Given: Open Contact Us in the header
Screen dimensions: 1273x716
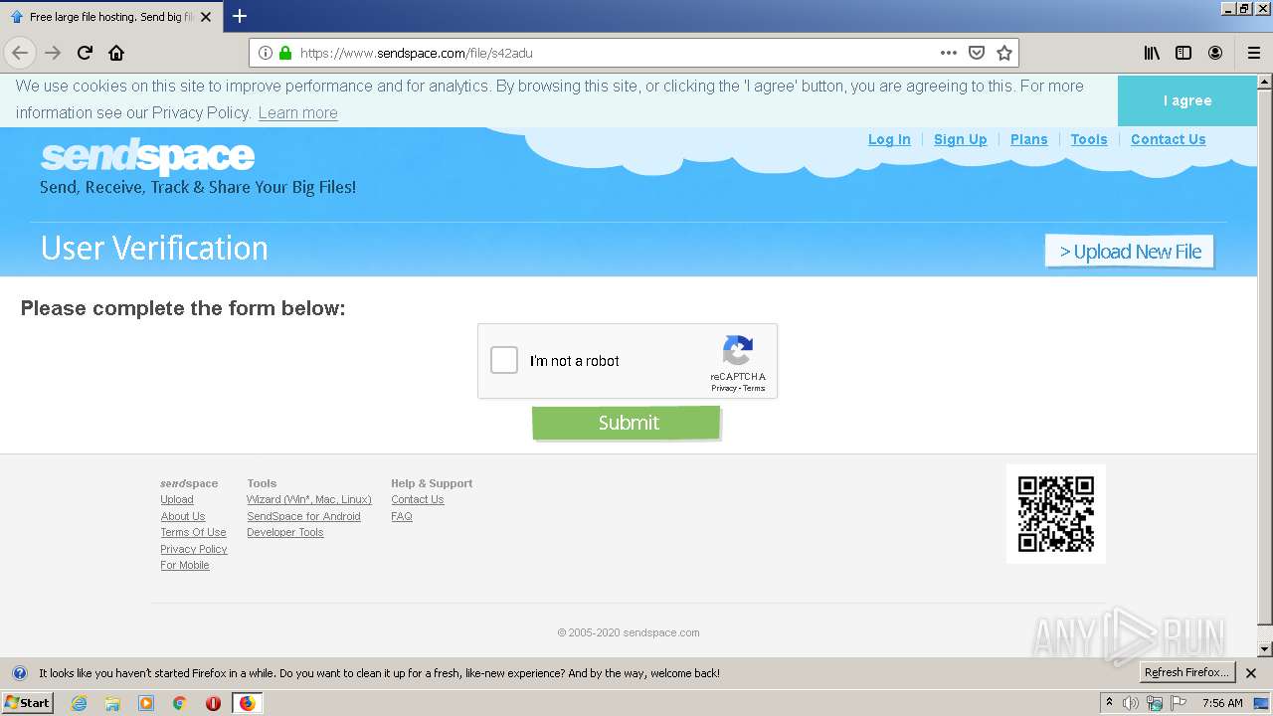Looking at the screenshot, I should coord(1168,139).
